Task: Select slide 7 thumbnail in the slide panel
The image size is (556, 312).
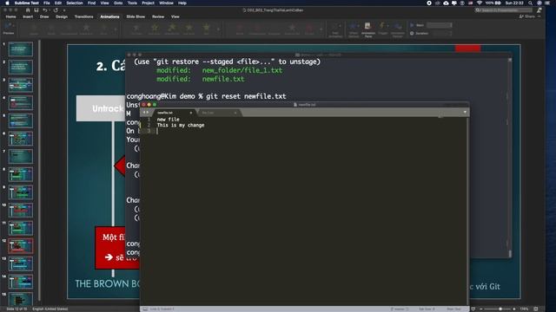Action: tap(21, 156)
